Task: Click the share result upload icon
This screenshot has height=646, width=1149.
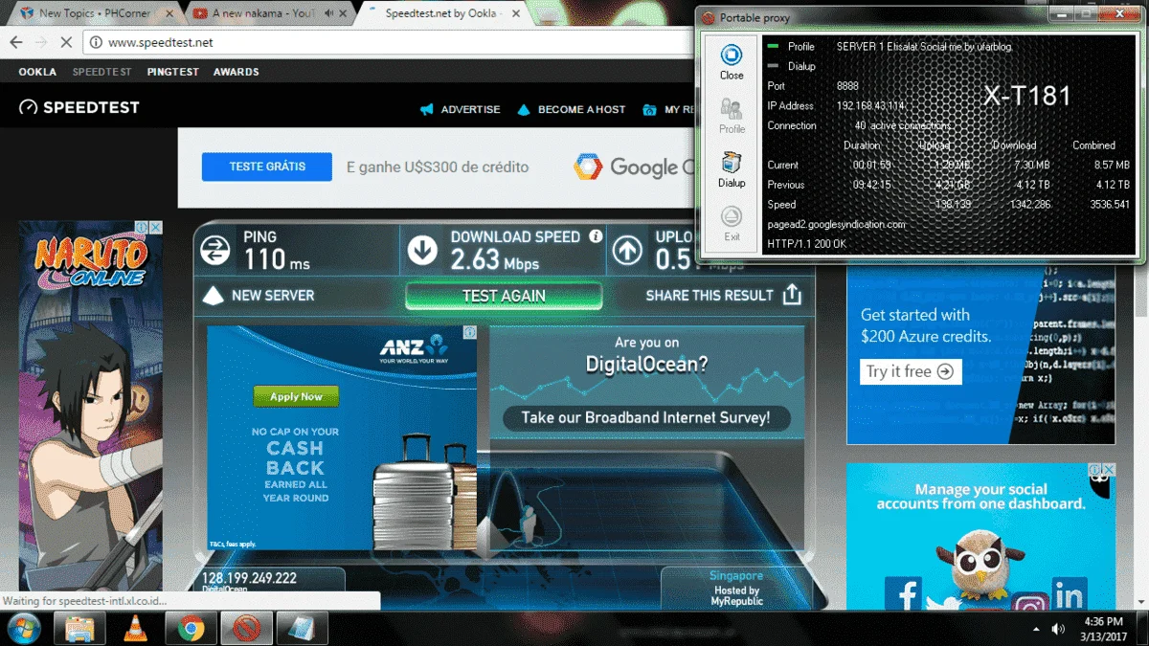Action: 792,295
